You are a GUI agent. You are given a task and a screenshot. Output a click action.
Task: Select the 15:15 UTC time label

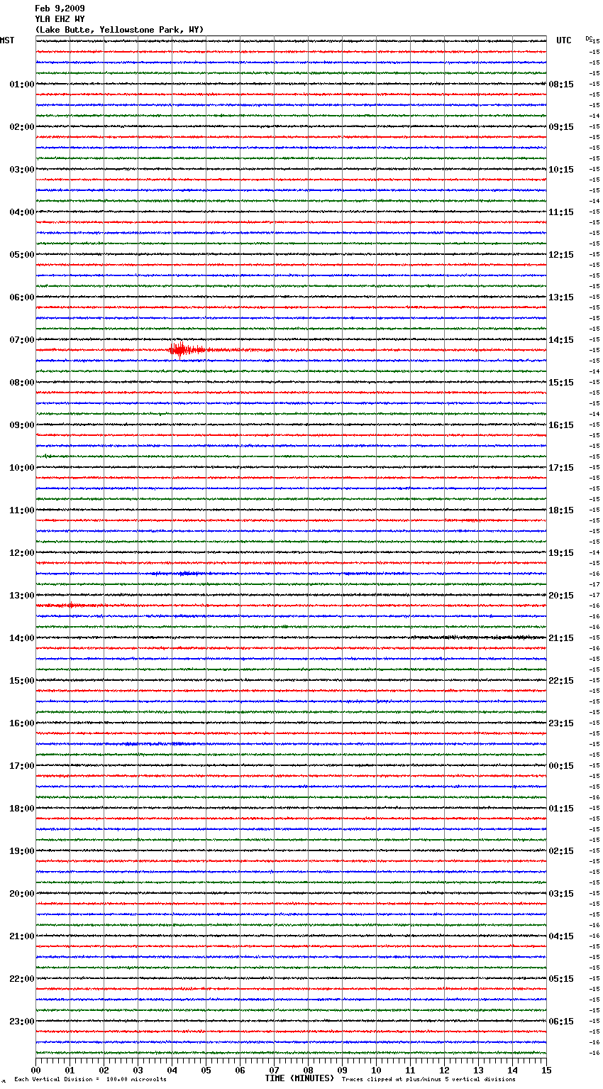[x=561, y=383]
